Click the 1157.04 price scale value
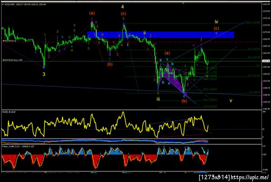This screenshot has height=182, width=271. [266, 67]
